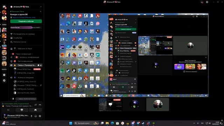Disconnect from voice with hang-up icon

[40, 105]
